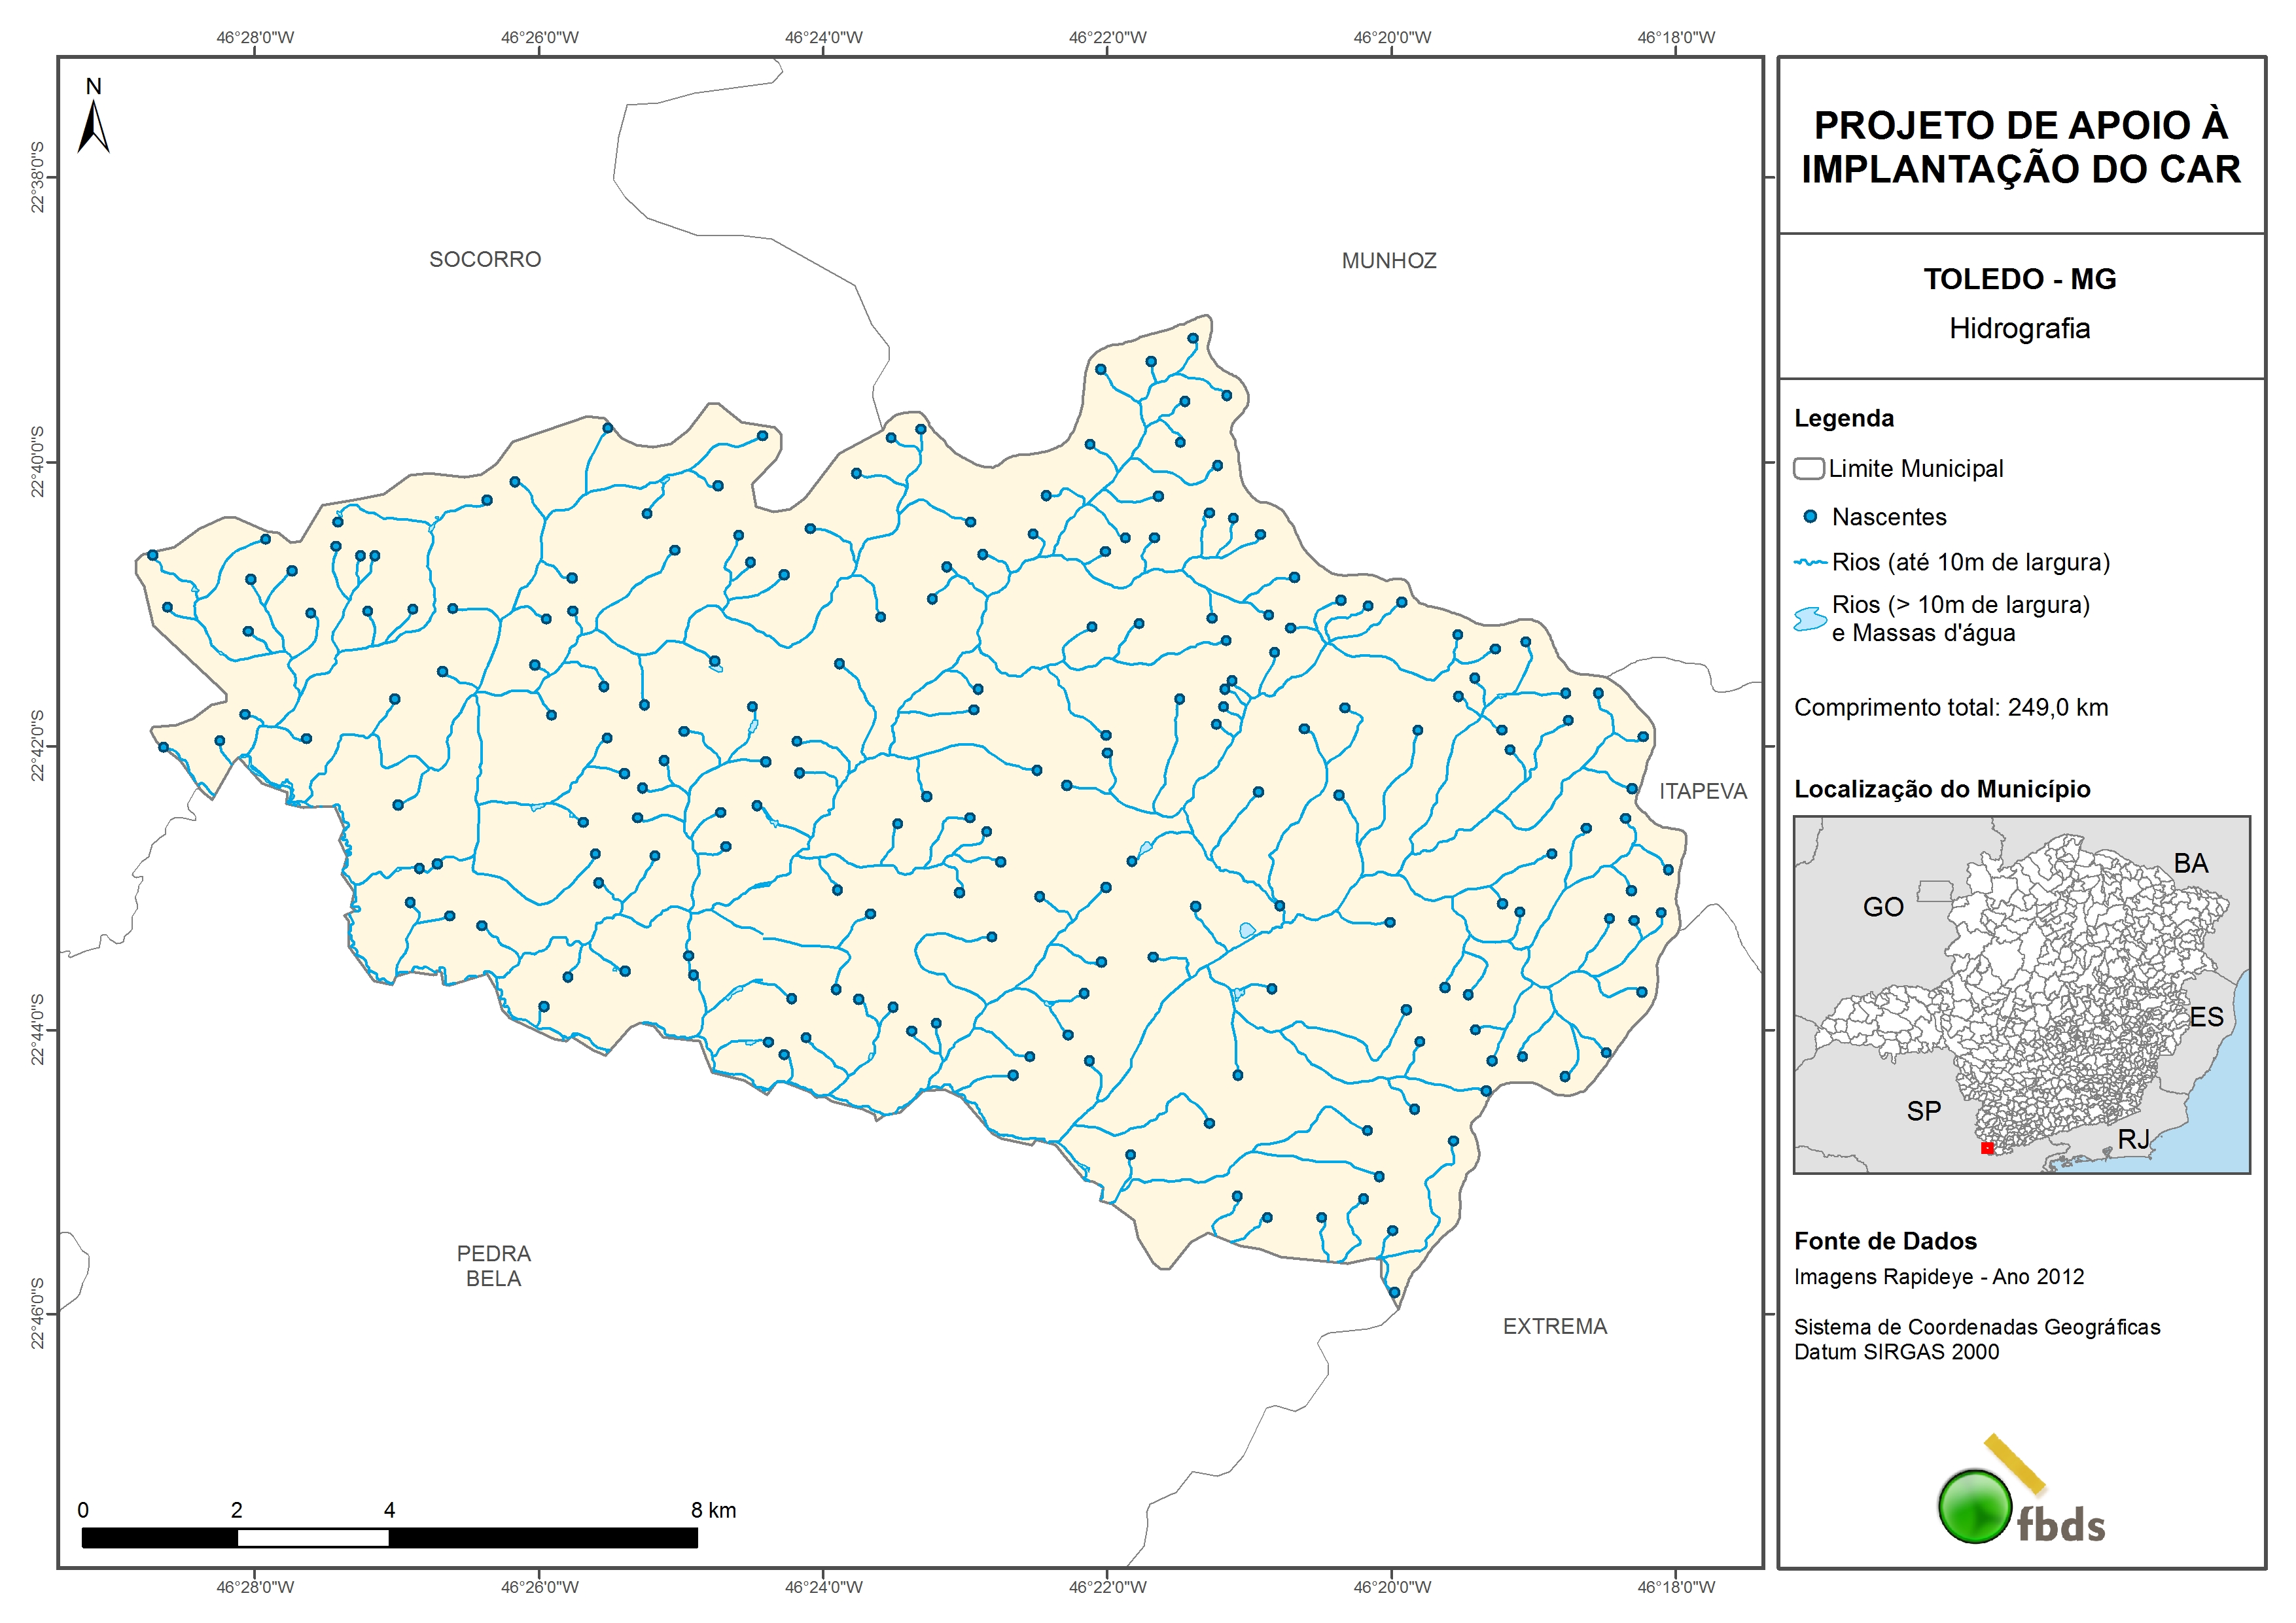Click the TOLEDO - MG title
The image size is (2296, 1623).
2019,279
